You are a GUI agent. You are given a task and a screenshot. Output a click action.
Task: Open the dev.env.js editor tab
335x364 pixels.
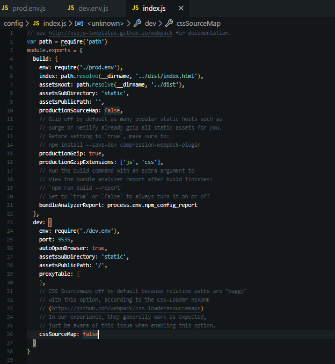pos(94,8)
